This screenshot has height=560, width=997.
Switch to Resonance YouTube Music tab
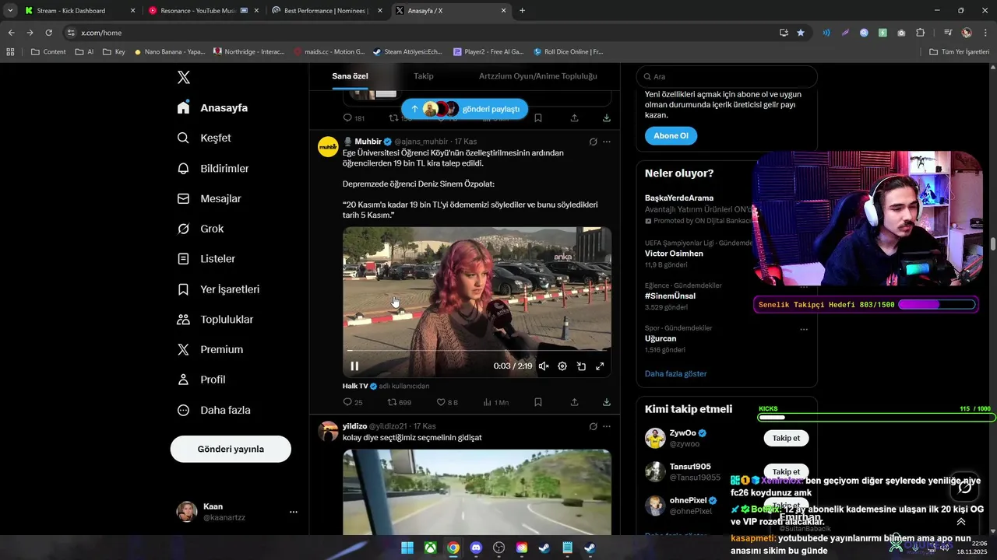203,11
